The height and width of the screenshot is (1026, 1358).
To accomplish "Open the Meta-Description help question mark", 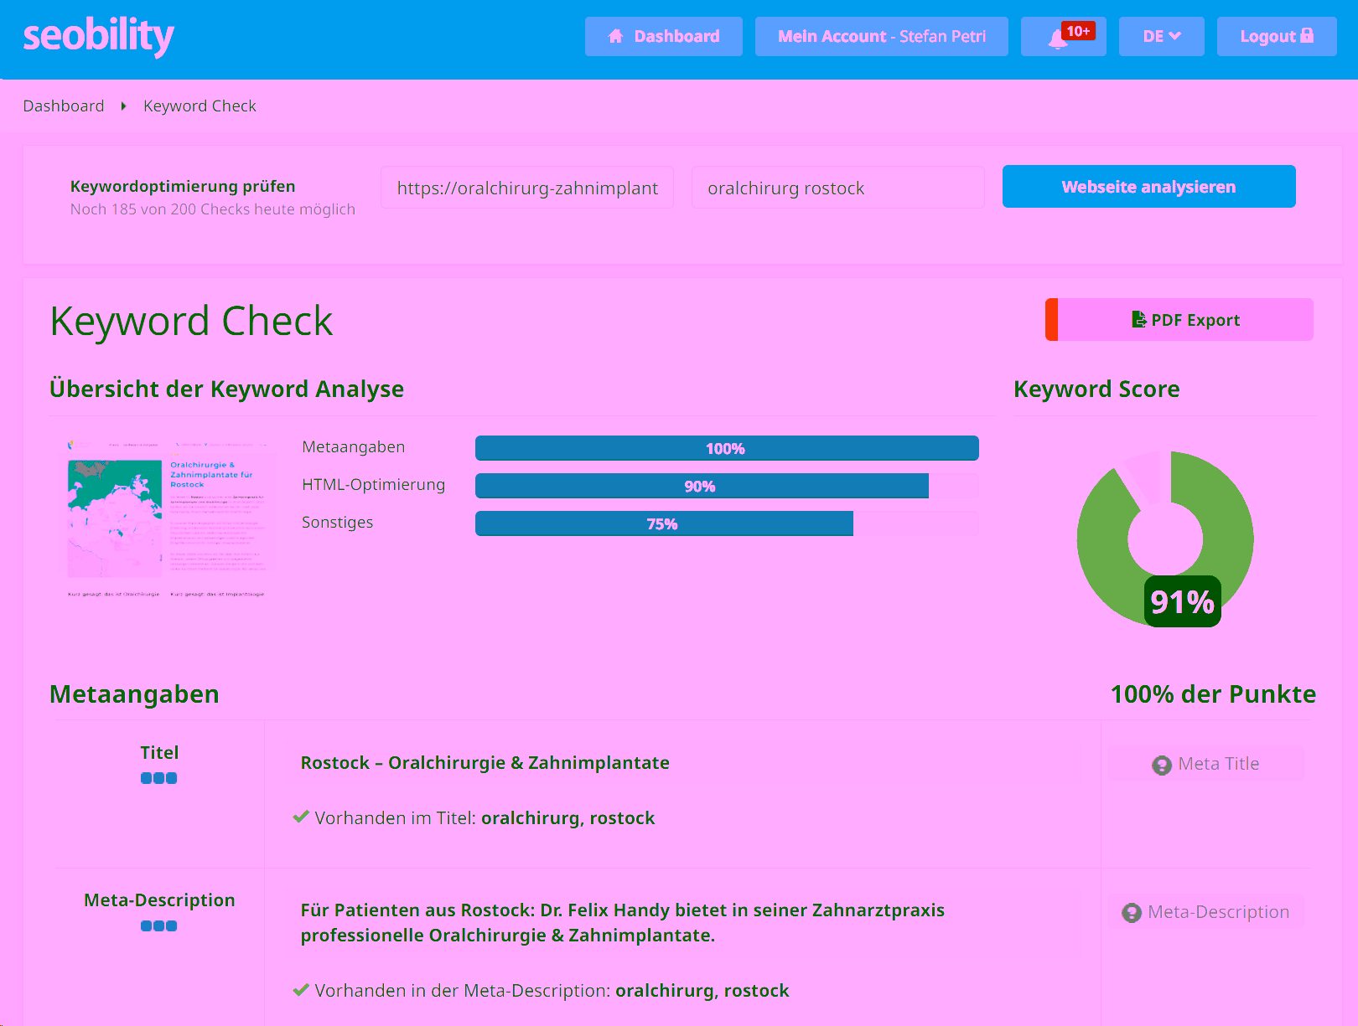I will click(1133, 911).
